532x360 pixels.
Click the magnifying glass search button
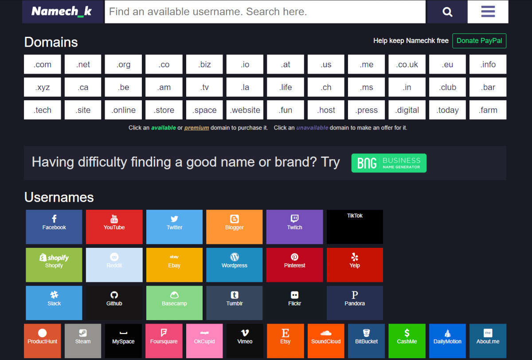[x=447, y=12]
